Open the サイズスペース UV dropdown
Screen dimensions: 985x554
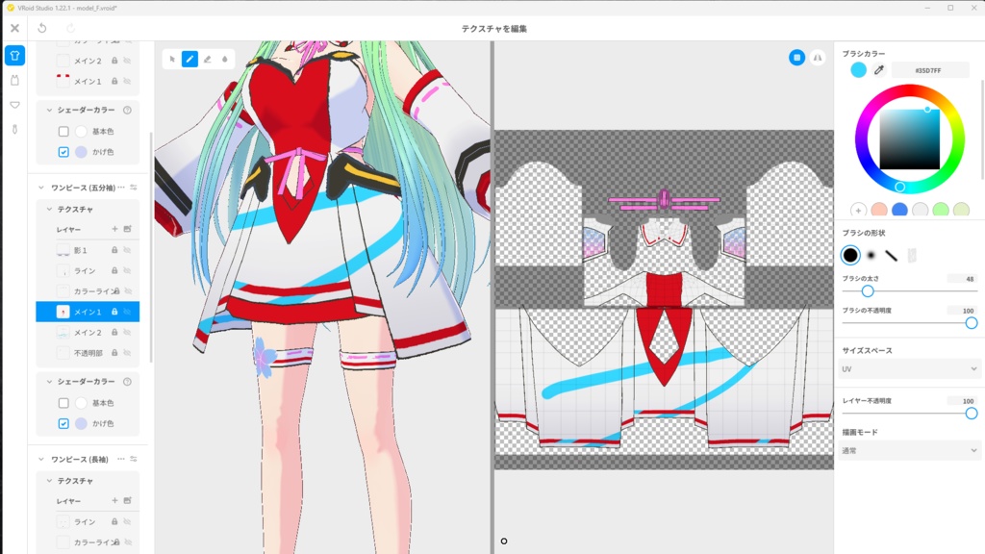tap(909, 366)
